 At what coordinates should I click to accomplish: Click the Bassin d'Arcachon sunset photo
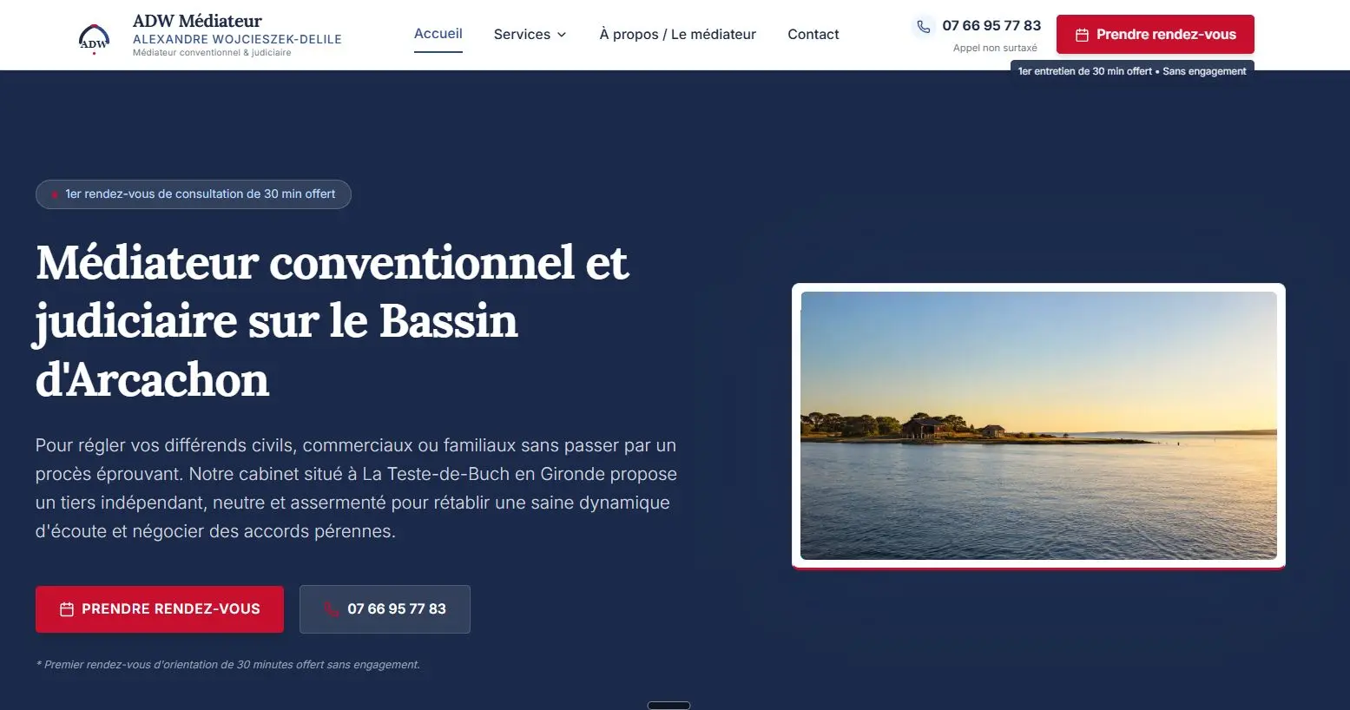point(1038,425)
